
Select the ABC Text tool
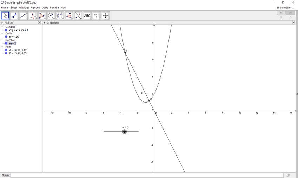pyautogui.click(x=87, y=15)
